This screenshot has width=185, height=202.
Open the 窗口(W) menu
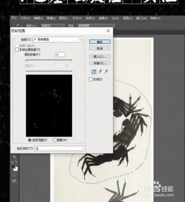point(141,18)
